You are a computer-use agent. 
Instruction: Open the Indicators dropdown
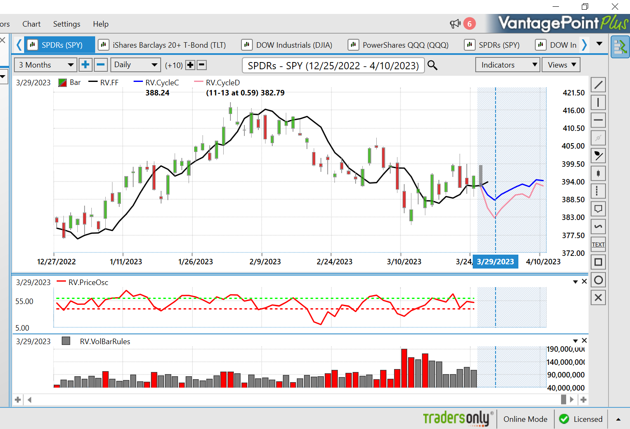(508, 65)
